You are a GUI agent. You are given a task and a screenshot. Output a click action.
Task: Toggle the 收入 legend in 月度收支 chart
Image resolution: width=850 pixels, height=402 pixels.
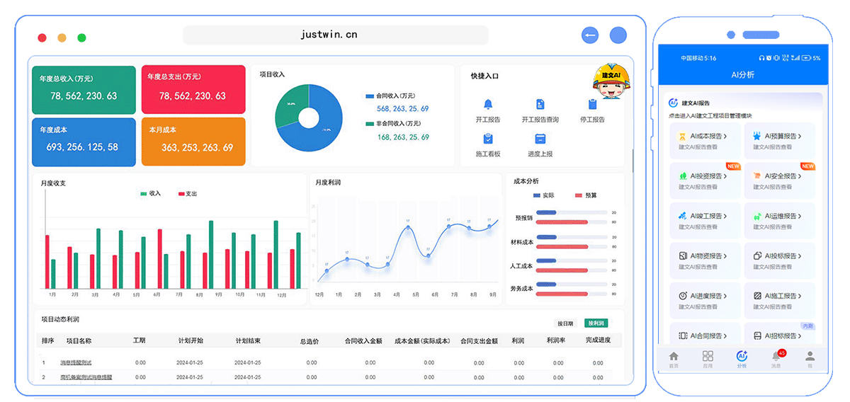click(x=150, y=193)
